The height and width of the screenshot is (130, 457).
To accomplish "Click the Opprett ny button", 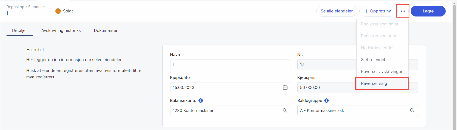I will pyautogui.click(x=377, y=11).
